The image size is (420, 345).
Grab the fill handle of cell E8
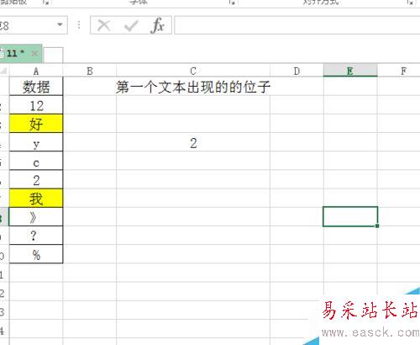coord(377,226)
